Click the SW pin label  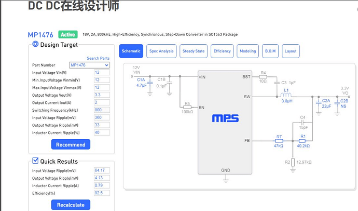pyautogui.click(x=247, y=97)
